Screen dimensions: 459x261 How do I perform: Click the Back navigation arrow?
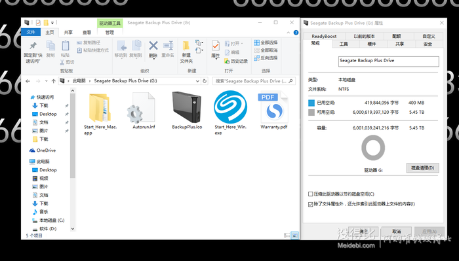point(28,81)
